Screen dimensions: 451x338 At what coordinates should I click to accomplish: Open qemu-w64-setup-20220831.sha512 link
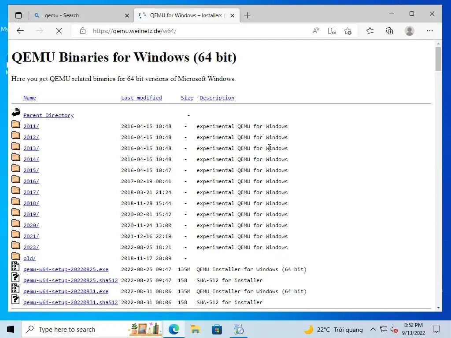click(70, 302)
